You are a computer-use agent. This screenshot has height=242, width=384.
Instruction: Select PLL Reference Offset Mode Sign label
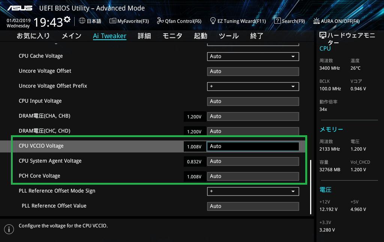pyautogui.click(x=57, y=191)
